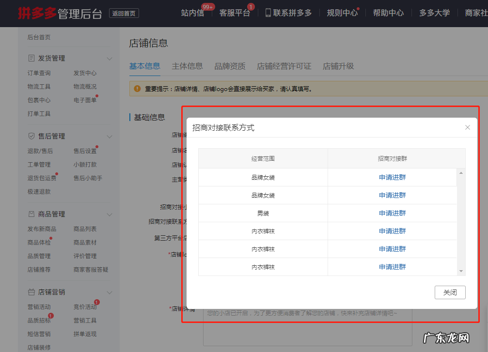Click the phone icon beside 联系拼多多
Viewport: 488px width, 352px height.
click(268, 13)
